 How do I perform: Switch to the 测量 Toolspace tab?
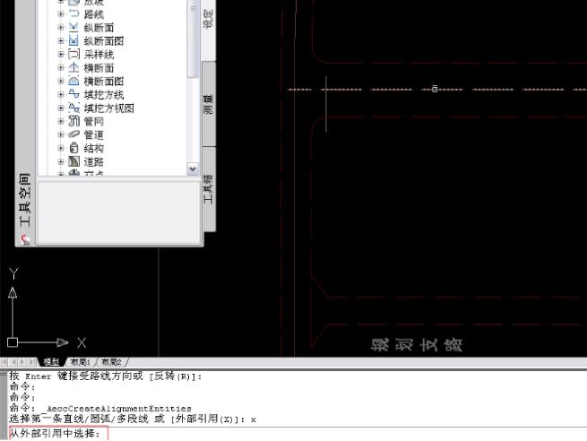[x=209, y=104]
